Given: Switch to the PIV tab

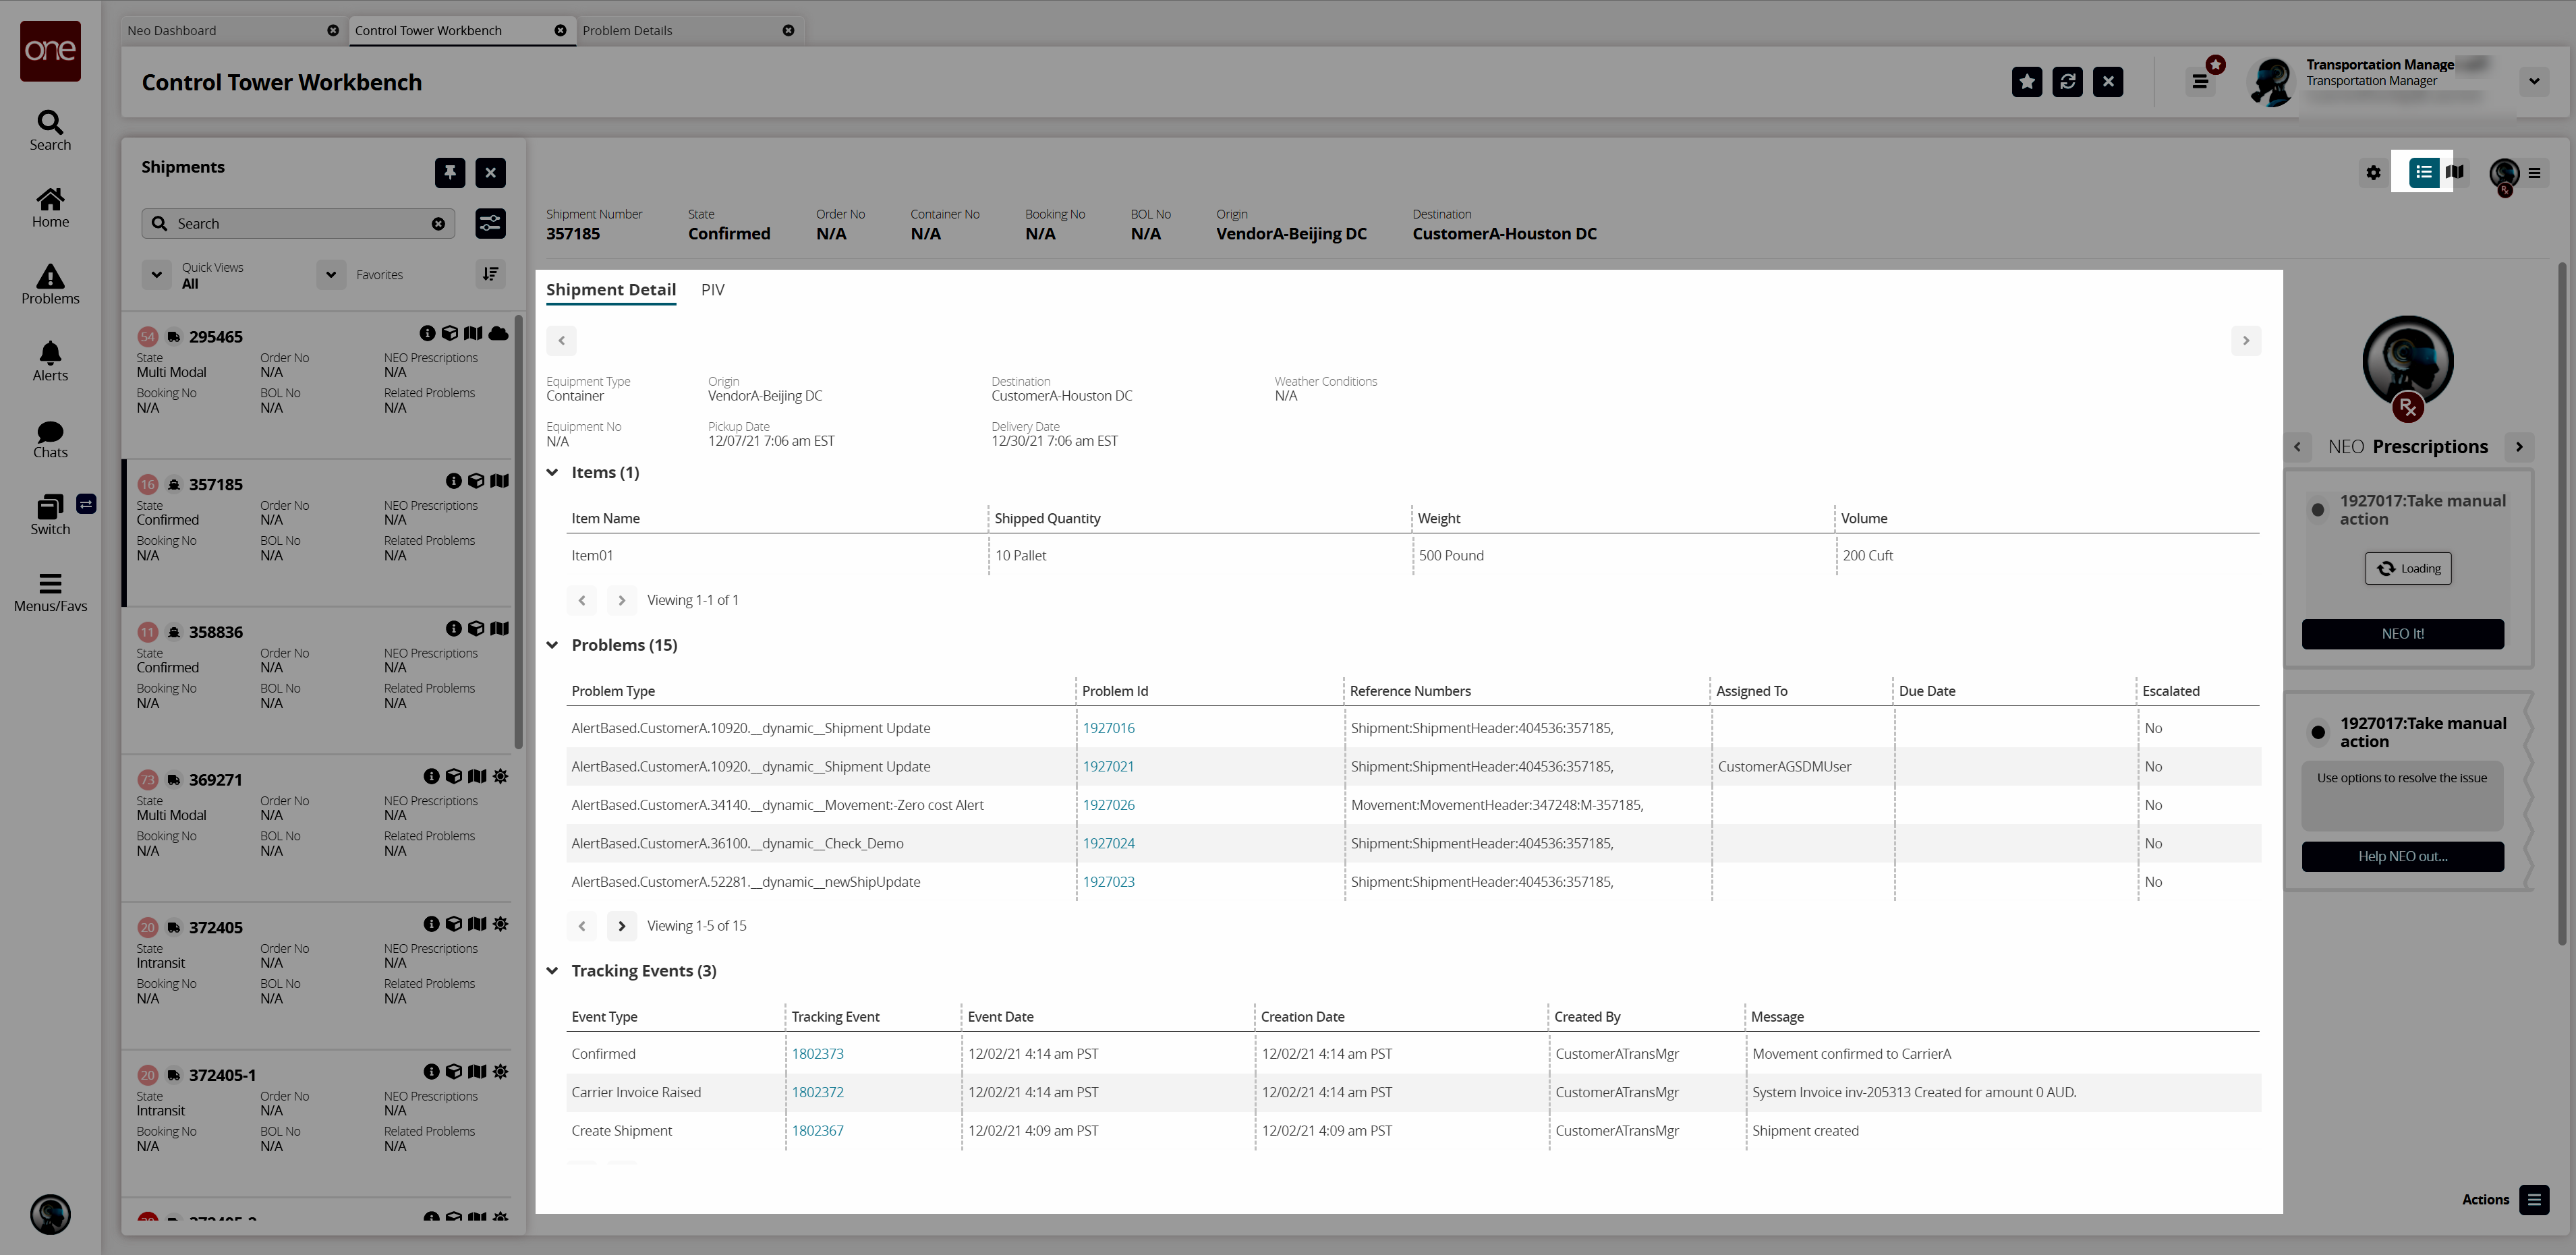Looking at the screenshot, I should click(x=712, y=290).
